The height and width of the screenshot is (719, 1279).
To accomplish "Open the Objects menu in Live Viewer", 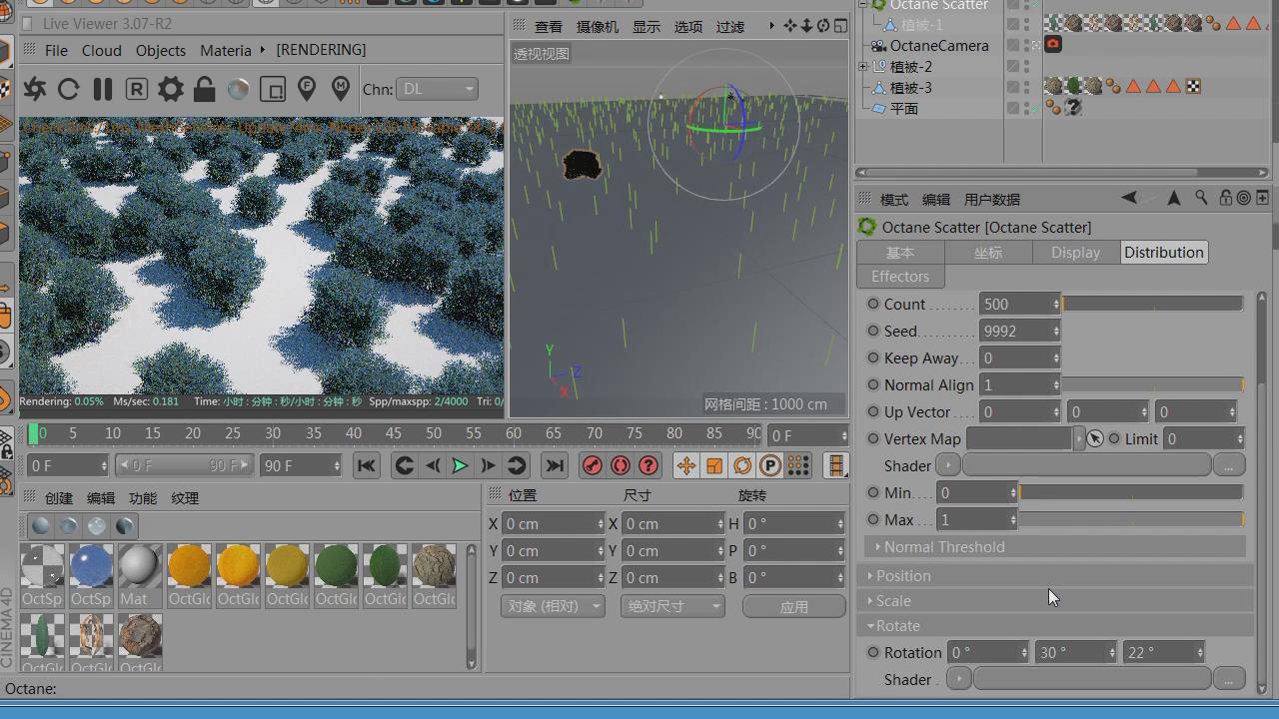I will 160,50.
